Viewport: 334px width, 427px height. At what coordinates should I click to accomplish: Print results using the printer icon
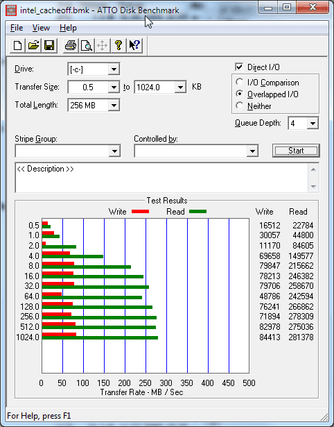click(71, 45)
